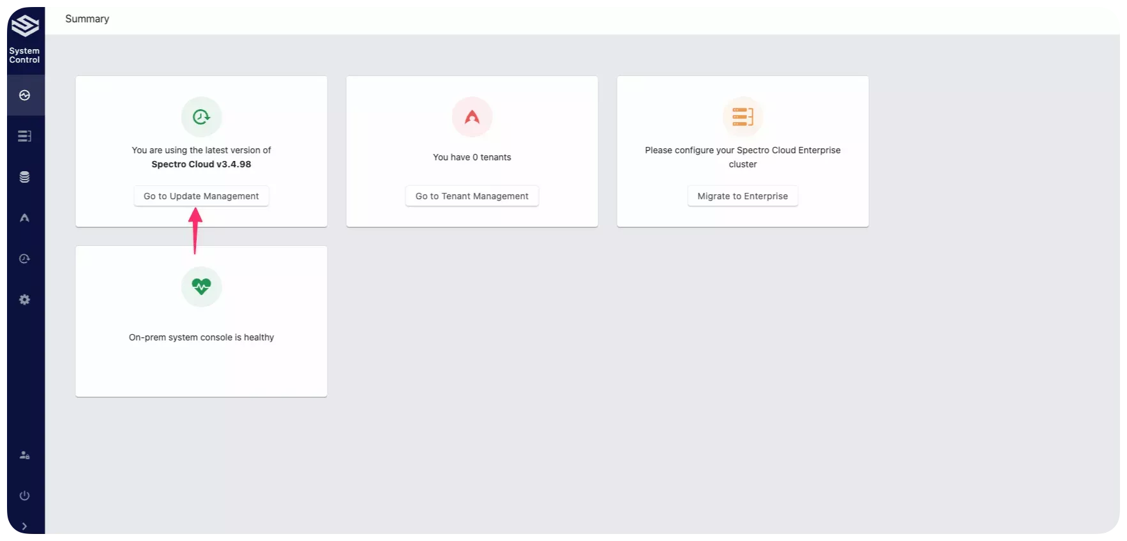Go to Tenant Management
The width and height of the screenshot is (1127, 541).
472,196
